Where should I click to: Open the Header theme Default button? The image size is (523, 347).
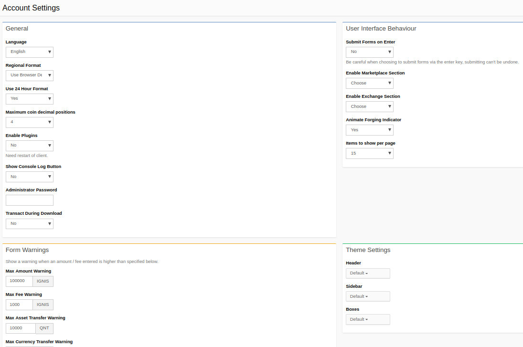[368, 273]
